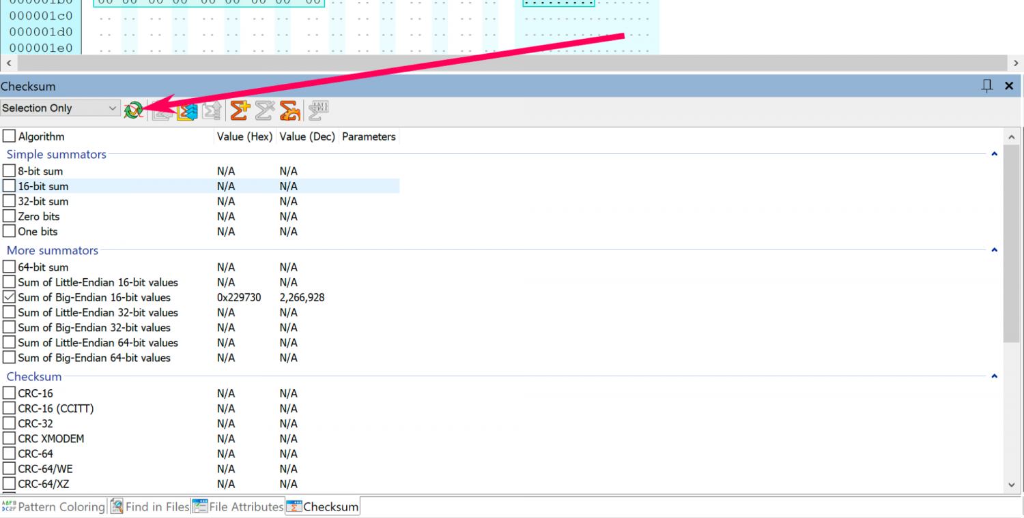Uncheck Sum of Big-Endian 16-bit values

[9, 297]
